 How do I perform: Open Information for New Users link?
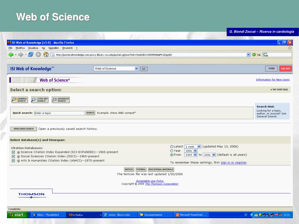(x=273, y=80)
